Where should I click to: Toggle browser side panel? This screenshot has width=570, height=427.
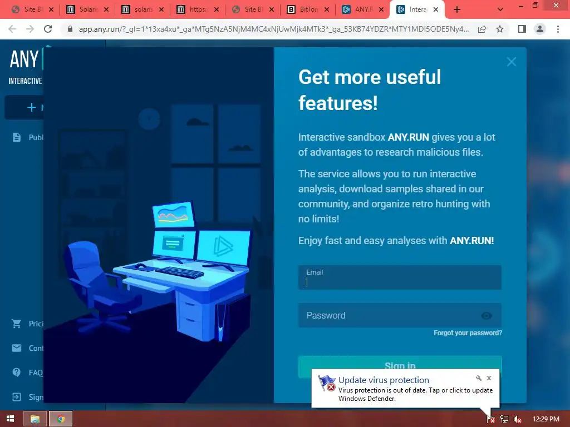tap(522, 29)
